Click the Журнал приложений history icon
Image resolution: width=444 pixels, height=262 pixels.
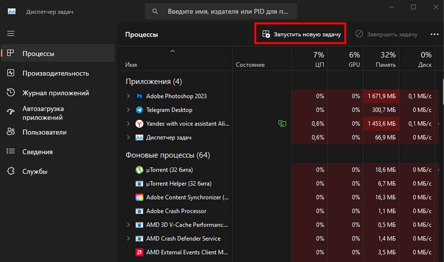[x=11, y=92]
